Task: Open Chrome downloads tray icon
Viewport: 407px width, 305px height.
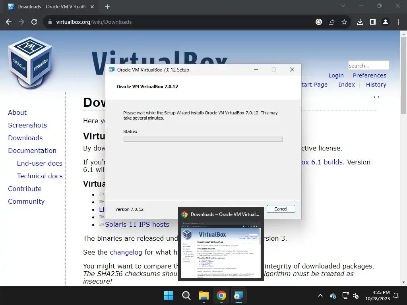Action: (x=360, y=22)
